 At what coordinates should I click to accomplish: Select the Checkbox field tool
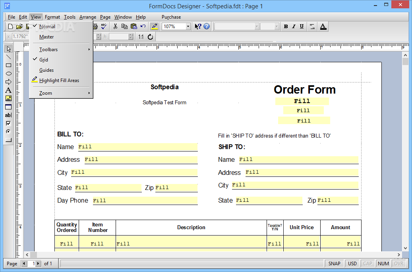(8, 123)
